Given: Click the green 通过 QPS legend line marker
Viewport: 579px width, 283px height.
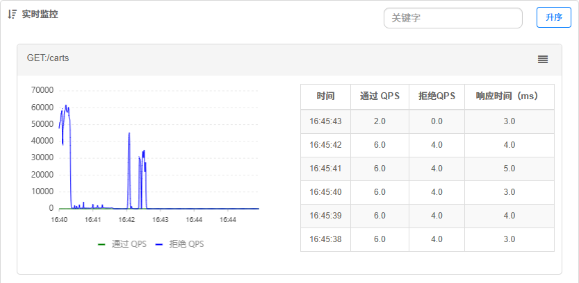Looking at the screenshot, I should pyautogui.click(x=102, y=245).
